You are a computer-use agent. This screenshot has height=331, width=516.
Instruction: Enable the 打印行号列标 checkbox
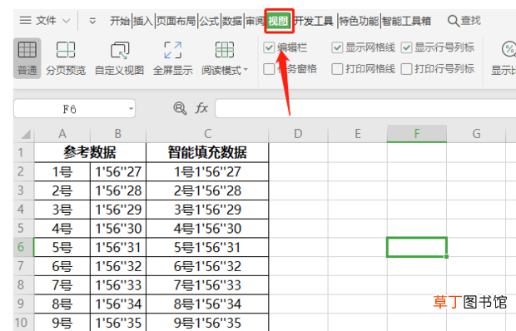(x=406, y=69)
